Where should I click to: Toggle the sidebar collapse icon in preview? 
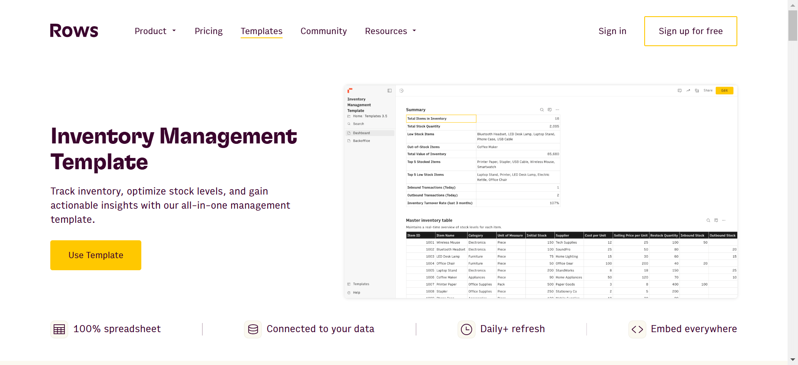point(389,91)
